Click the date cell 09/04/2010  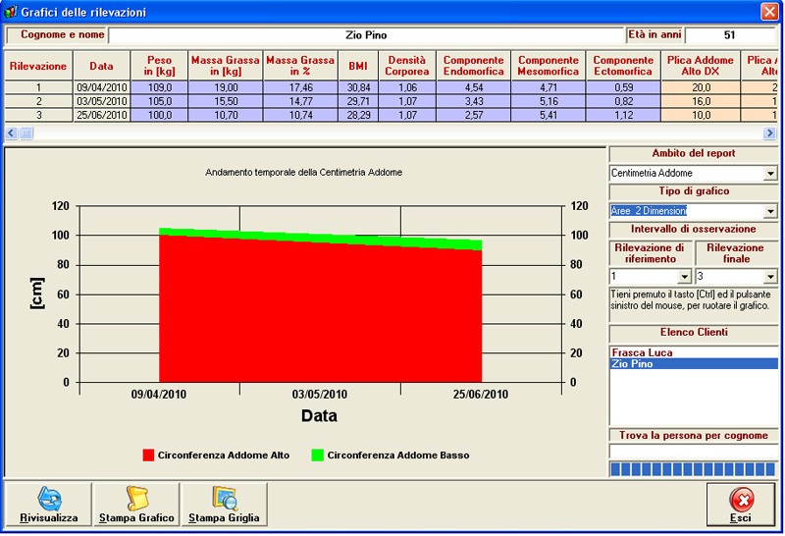coord(102,87)
